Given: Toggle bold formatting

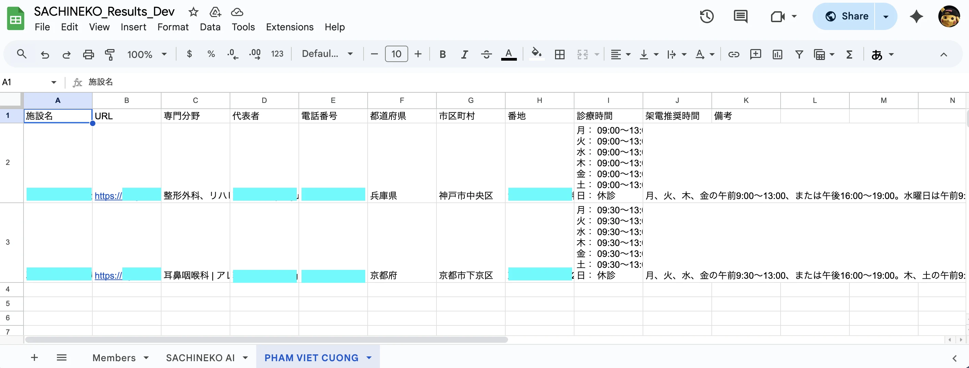Looking at the screenshot, I should tap(442, 54).
